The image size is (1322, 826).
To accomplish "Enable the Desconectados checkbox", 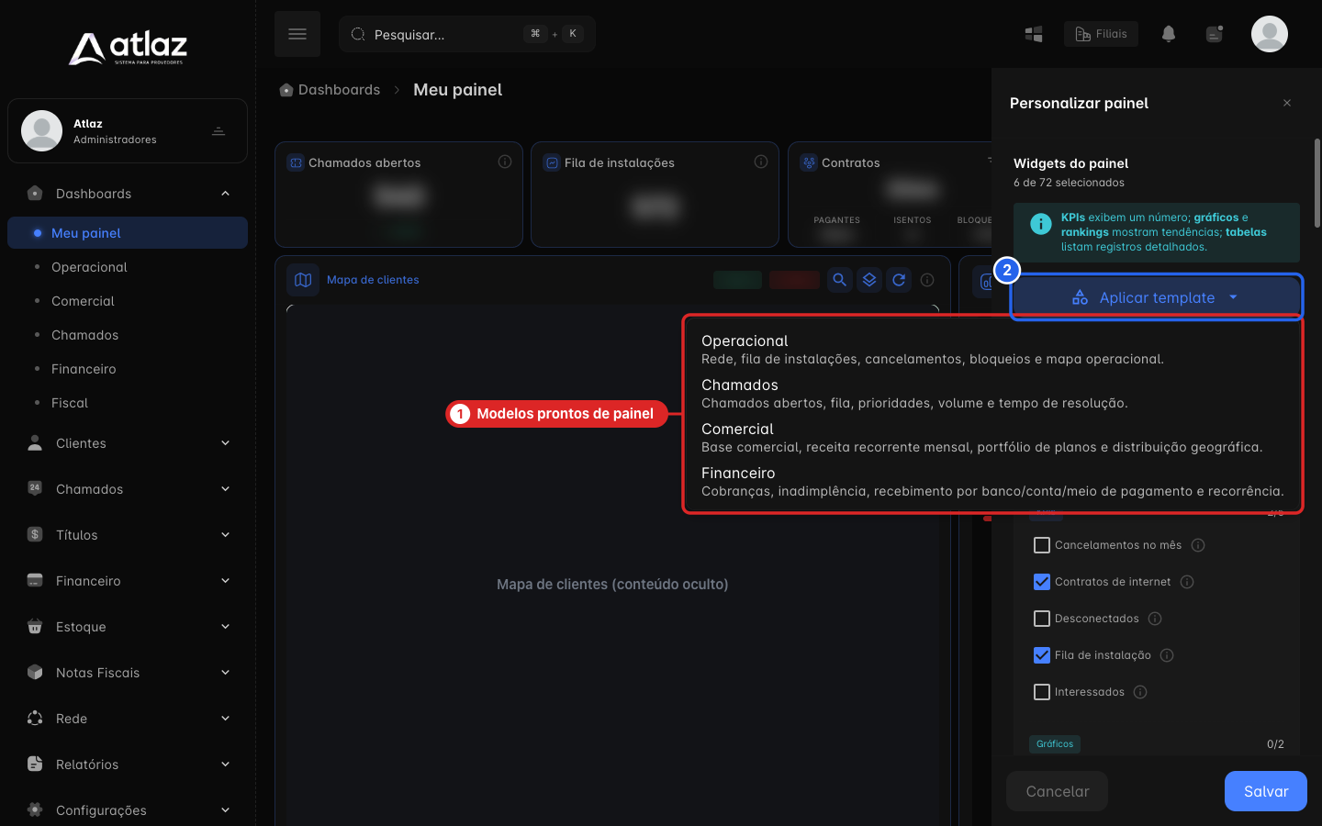I will (1042, 619).
